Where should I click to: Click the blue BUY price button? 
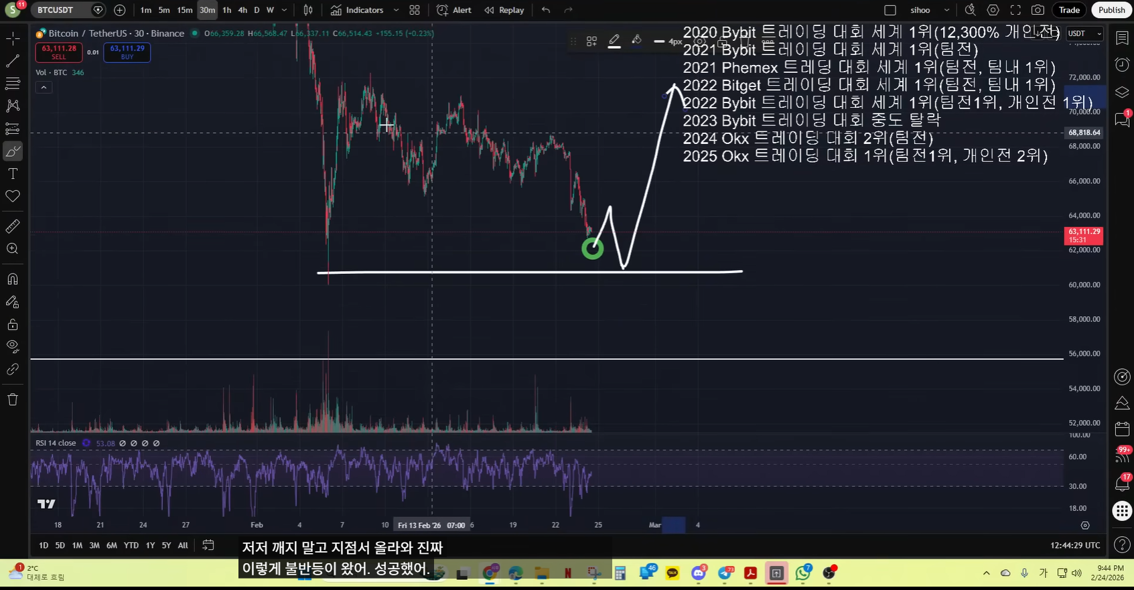coord(127,52)
